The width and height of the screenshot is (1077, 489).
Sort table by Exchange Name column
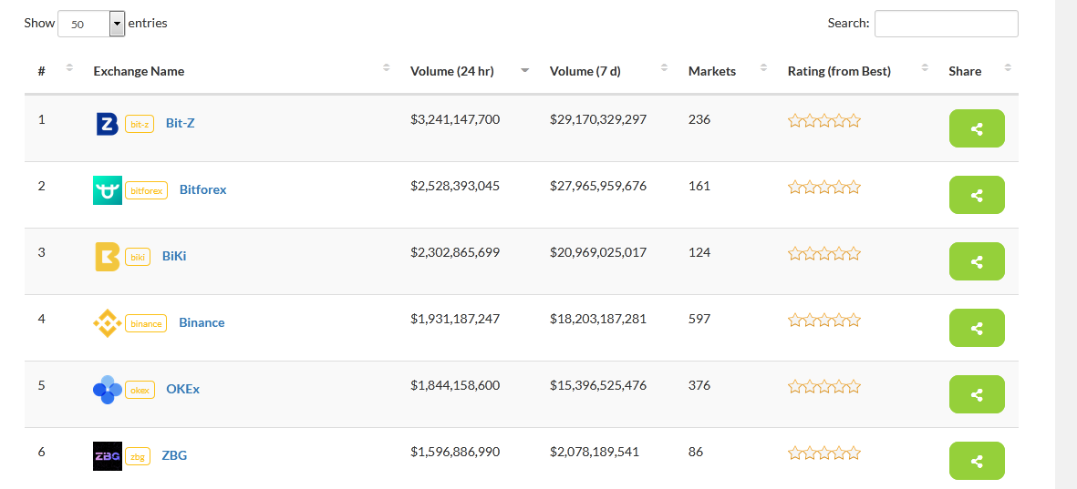pyautogui.click(x=139, y=71)
